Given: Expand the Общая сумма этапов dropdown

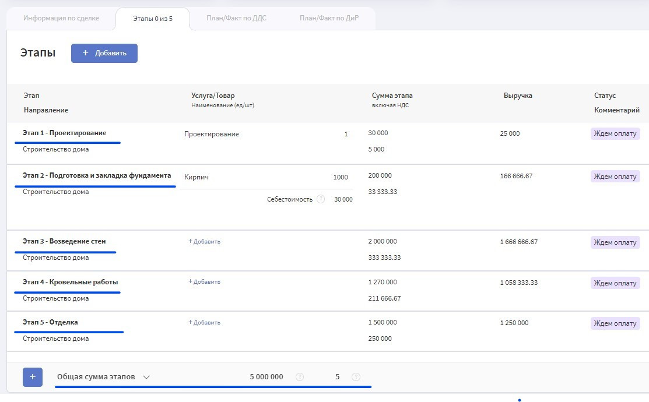Looking at the screenshot, I should (146, 377).
